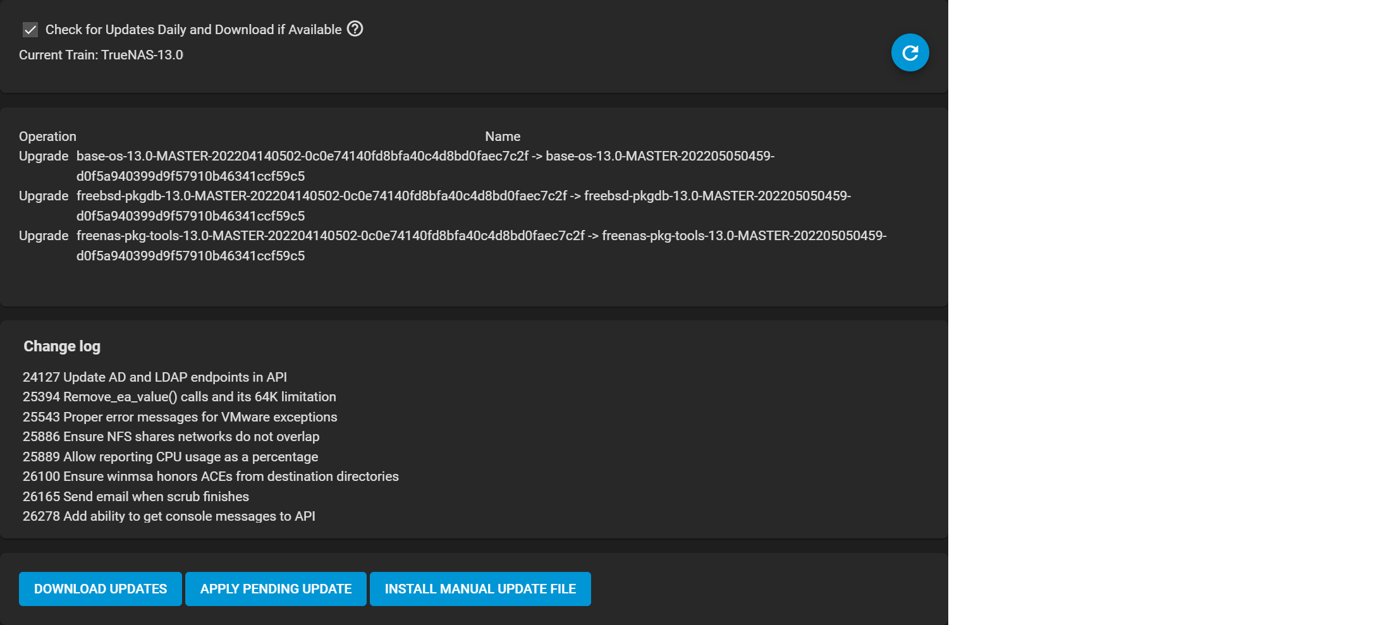Screen dimensions: 1375x625
Task: Click the Download Updates button
Action: 101,589
